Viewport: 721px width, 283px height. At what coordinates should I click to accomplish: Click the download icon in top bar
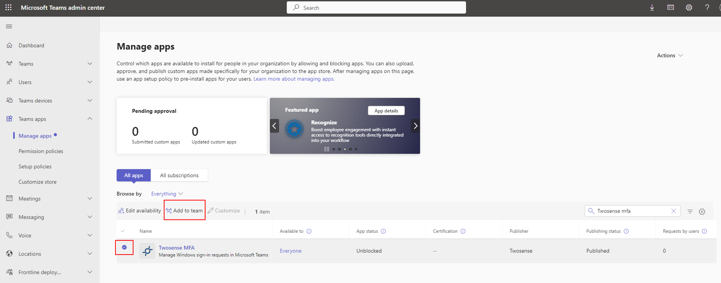[x=652, y=8]
